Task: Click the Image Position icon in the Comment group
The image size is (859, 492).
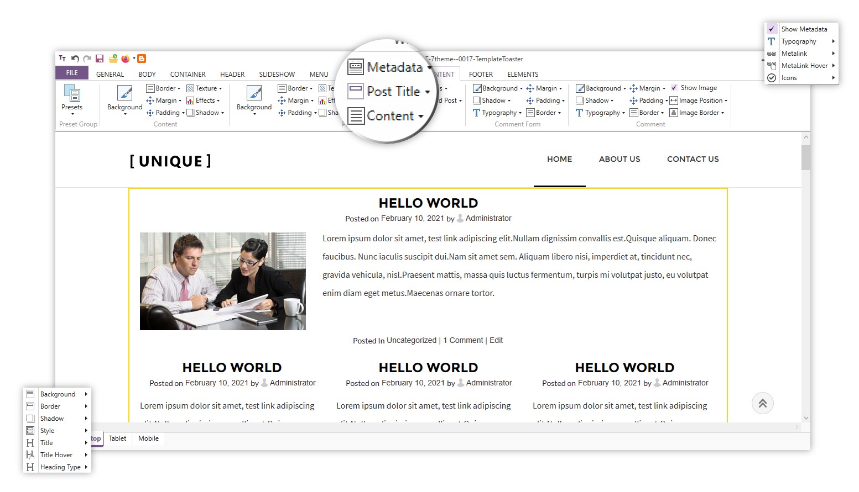Action: click(x=674, y=100)
